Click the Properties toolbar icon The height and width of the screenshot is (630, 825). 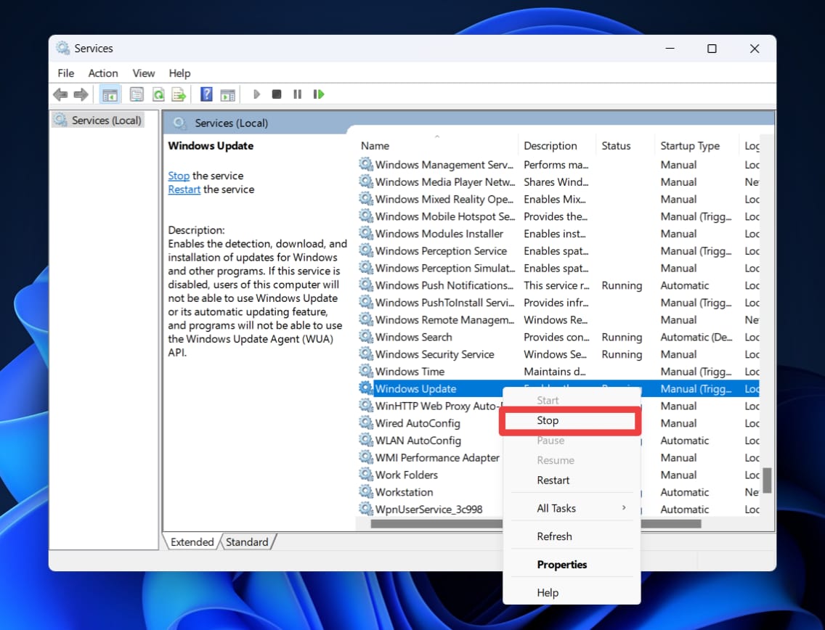[x=137, y=94]
